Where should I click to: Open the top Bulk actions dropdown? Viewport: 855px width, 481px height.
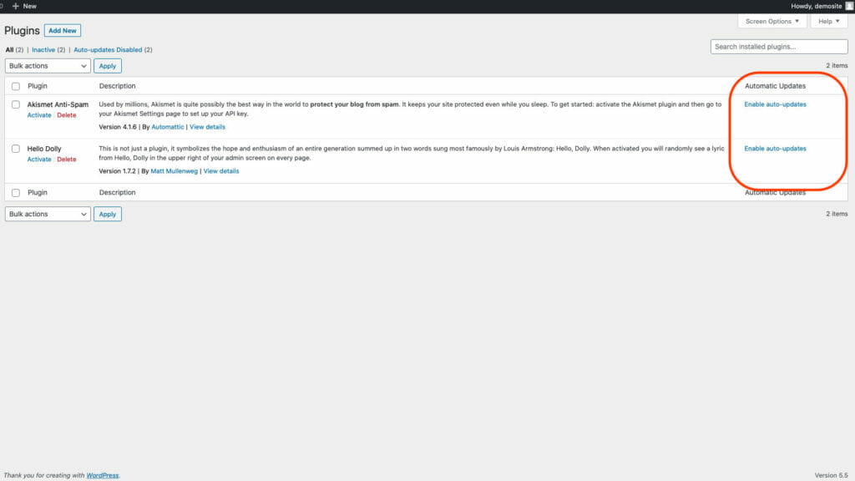[48, 65]
